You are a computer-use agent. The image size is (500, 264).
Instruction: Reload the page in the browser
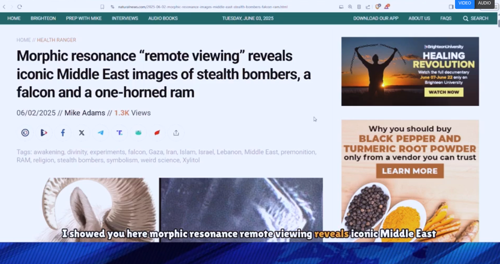[x=20, y=7]
